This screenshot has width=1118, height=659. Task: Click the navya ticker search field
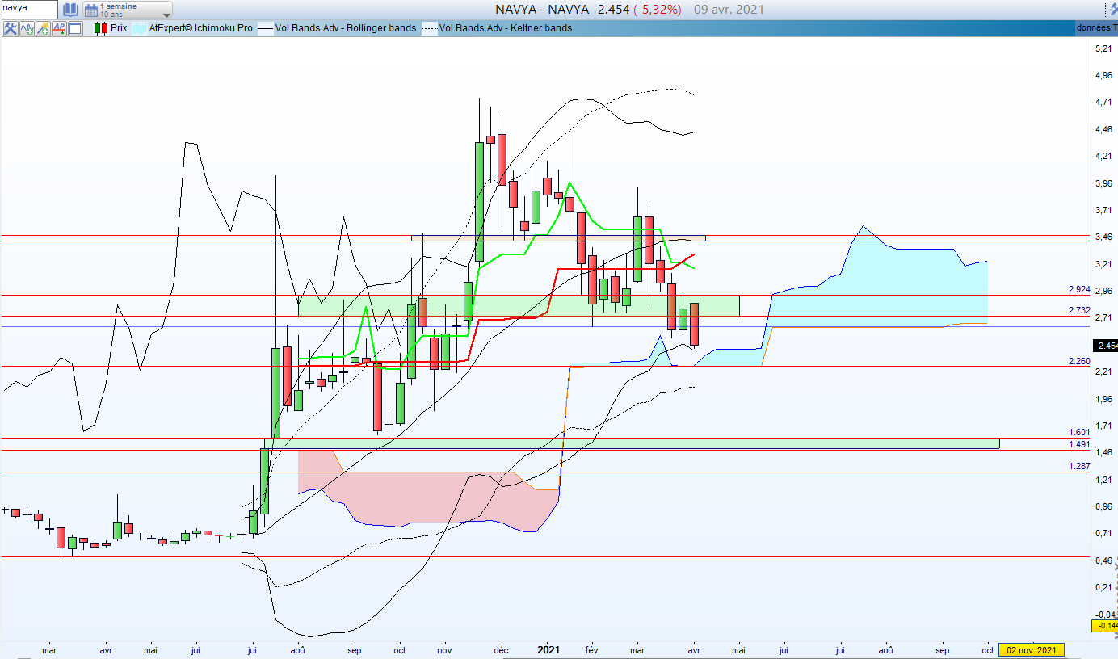[29, 9]
